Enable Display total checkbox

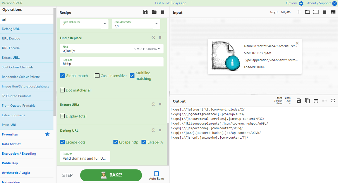coord(62,116)
